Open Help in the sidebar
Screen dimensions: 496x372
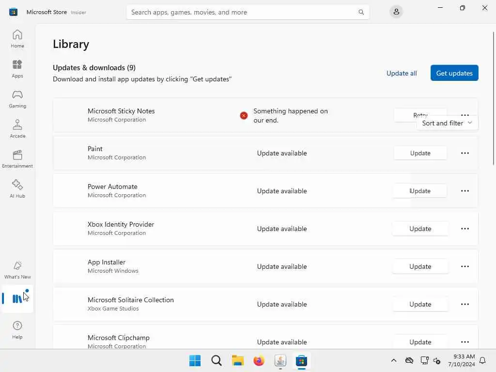coord(17,330)
